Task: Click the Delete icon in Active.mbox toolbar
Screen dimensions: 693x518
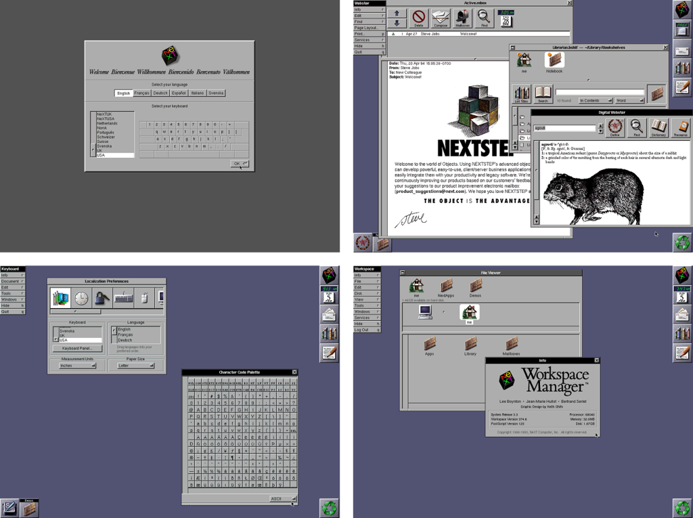Action: click(420, 18)
